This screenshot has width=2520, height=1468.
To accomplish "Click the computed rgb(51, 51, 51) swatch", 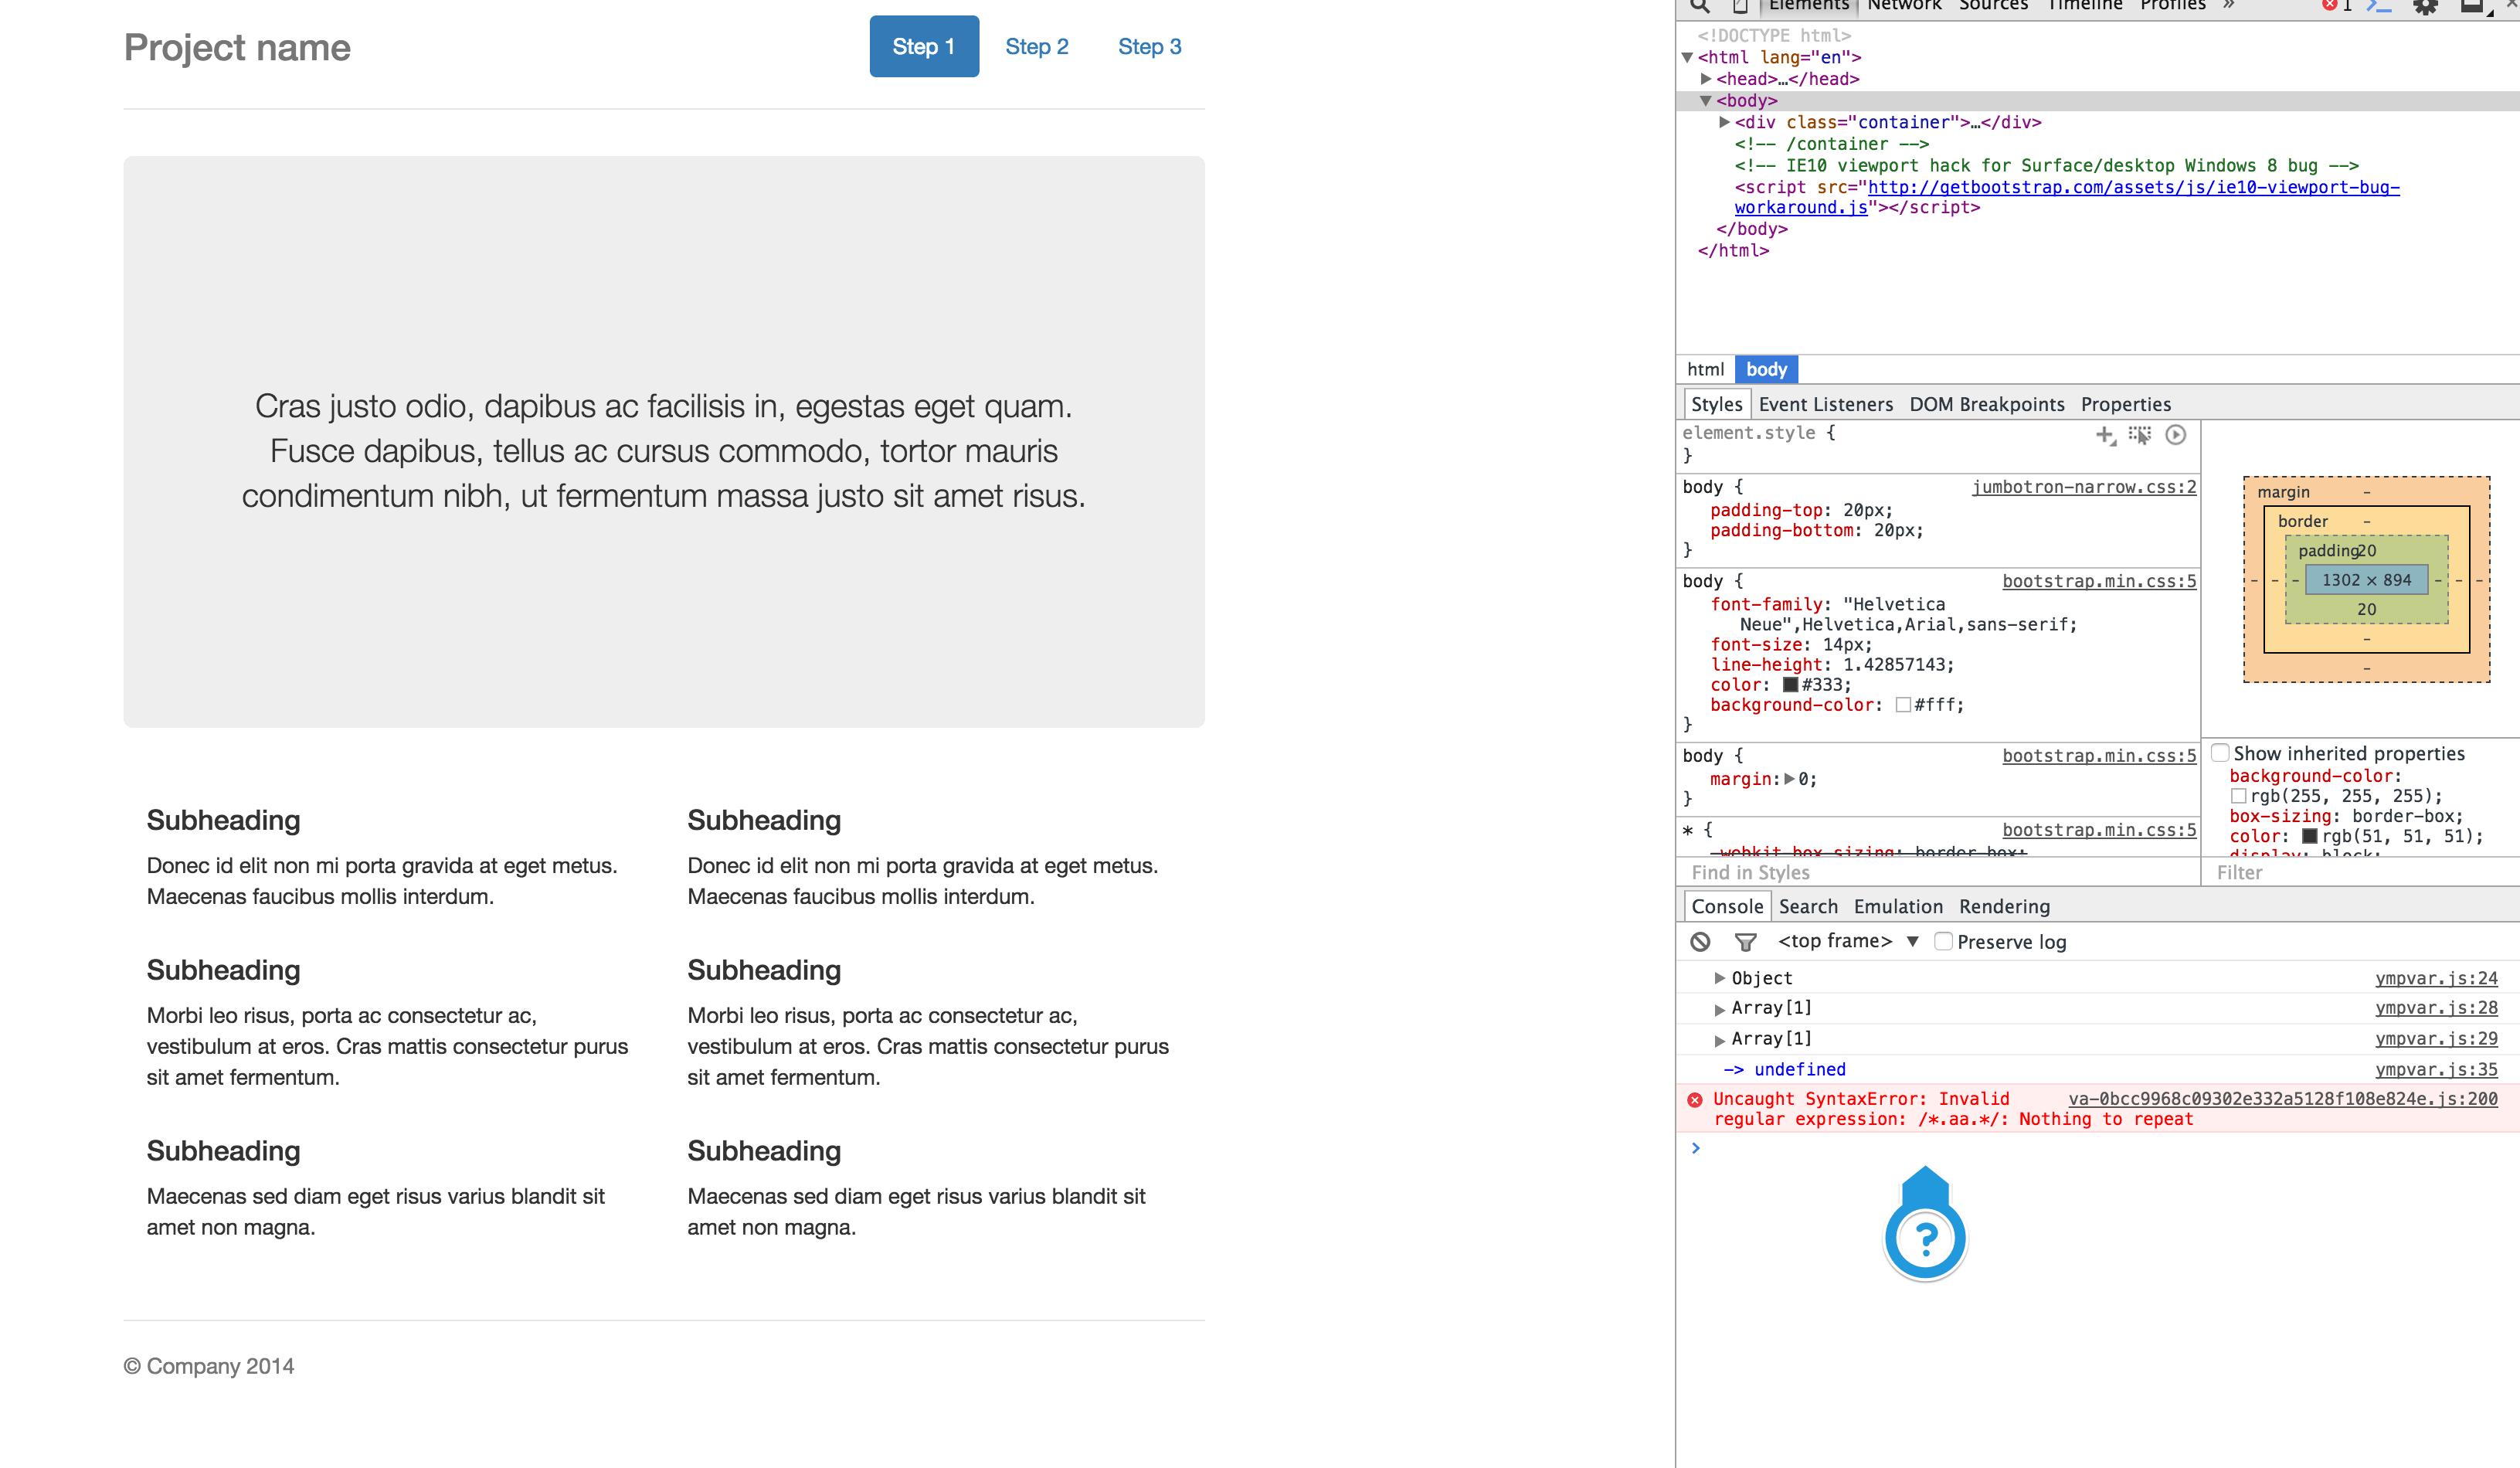I will click(x=2308, y=836).
